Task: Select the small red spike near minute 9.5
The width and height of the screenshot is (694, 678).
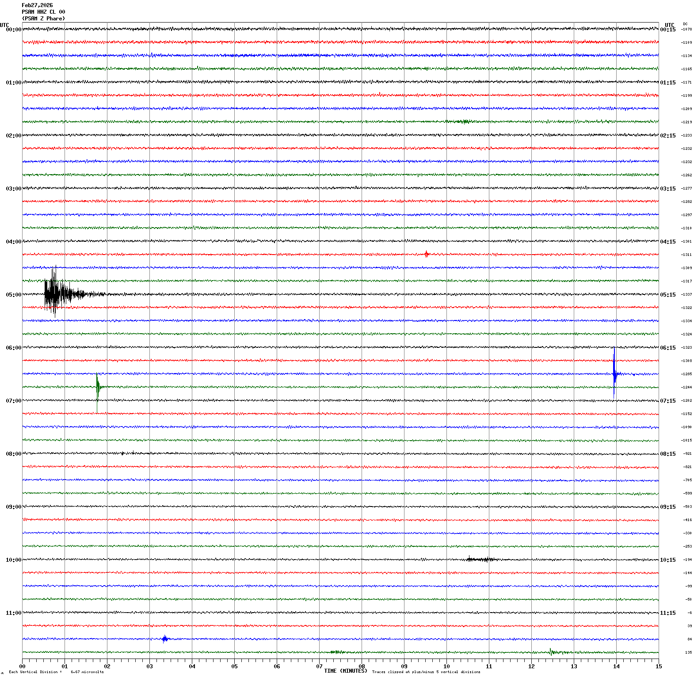Action: [x=426, y=254]
